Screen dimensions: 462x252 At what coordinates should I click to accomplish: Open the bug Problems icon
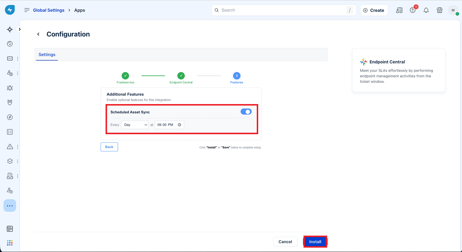pyautogui.click(x=10, y=88)
